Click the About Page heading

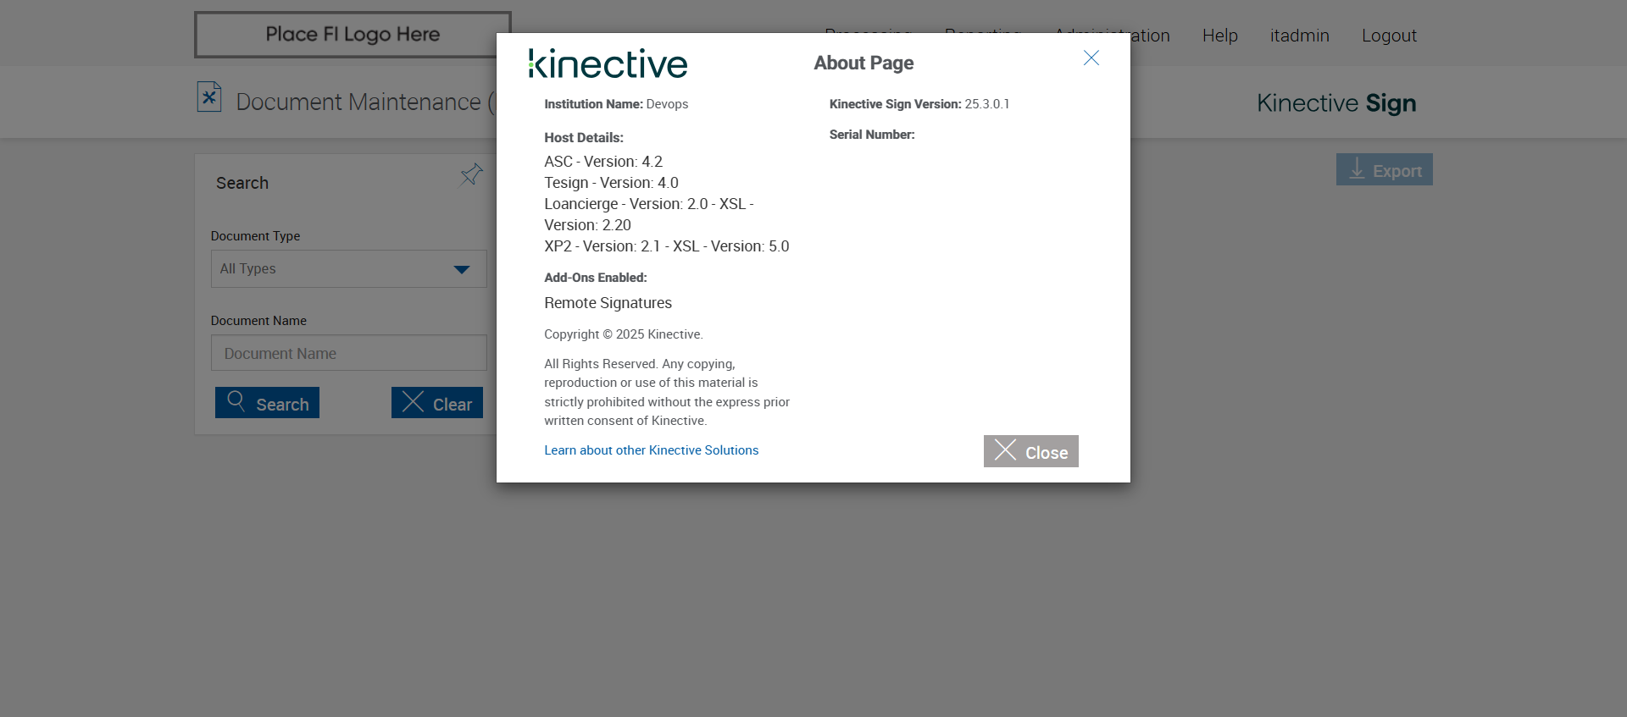tap(863, 63)
